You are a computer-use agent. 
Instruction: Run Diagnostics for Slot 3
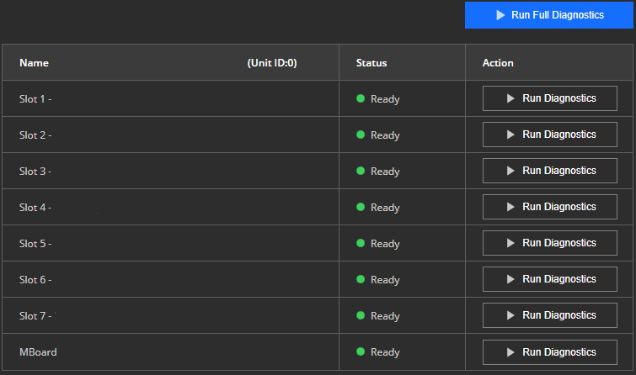pos(549,171)
